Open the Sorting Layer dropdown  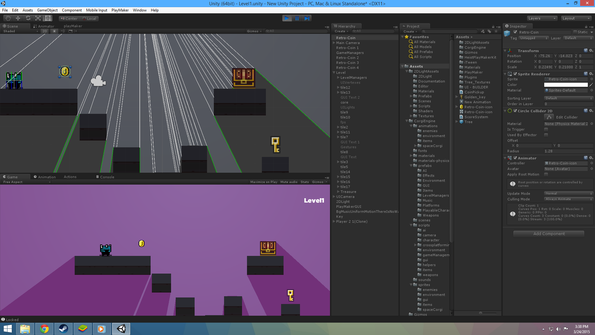569,98
